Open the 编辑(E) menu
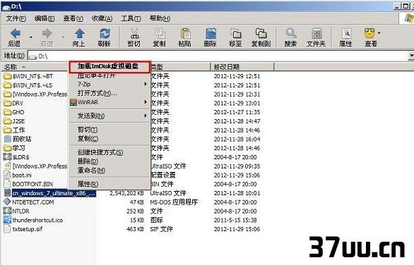 tap(45, 18)
